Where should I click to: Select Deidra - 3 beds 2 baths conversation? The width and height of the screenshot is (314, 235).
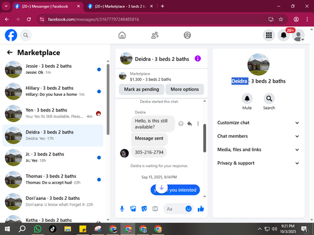(x=53, y=135)
